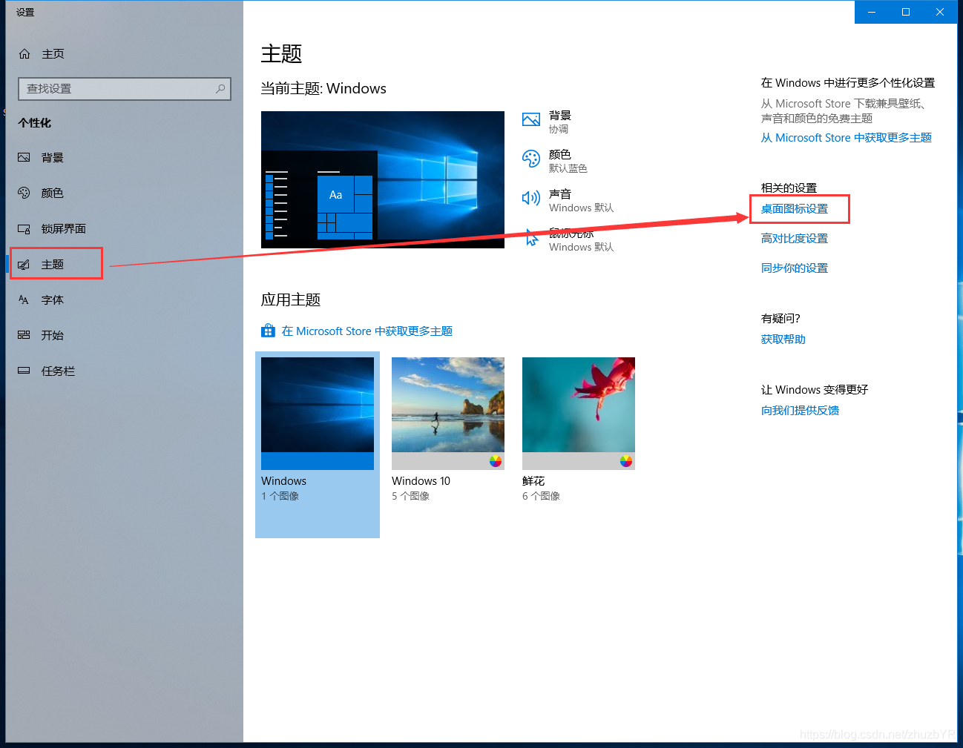Go to 背景 settings page
The image size is (963, 748).
(x=125, y=158)
